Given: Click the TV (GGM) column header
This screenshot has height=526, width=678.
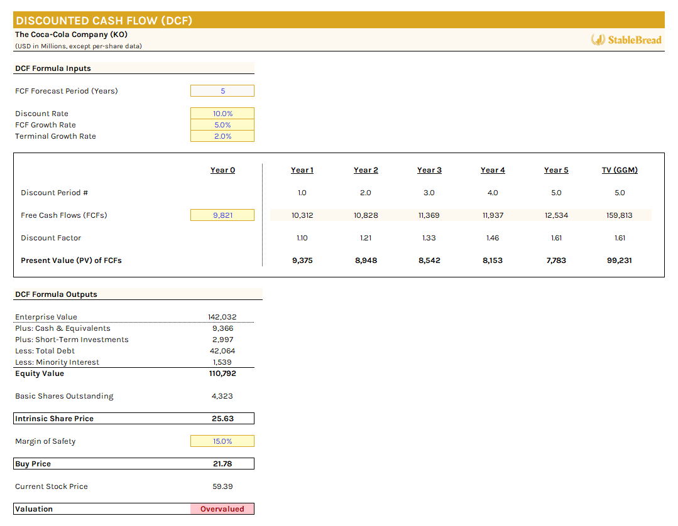Looking at the screenshot, I should coord(620,170).
